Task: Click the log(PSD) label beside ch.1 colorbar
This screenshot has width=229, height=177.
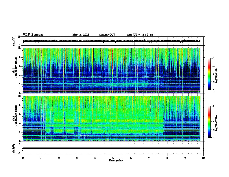Action: coord(217,75)
